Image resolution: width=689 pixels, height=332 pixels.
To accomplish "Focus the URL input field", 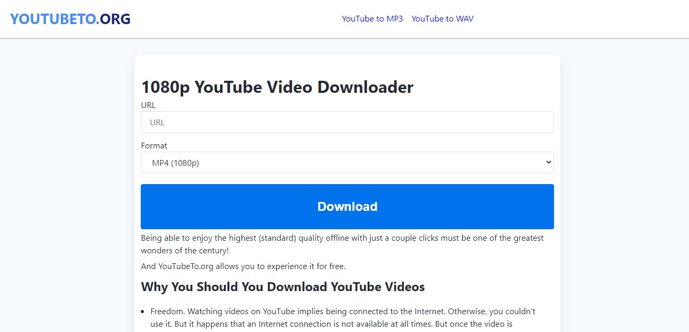I will point(347,122).
